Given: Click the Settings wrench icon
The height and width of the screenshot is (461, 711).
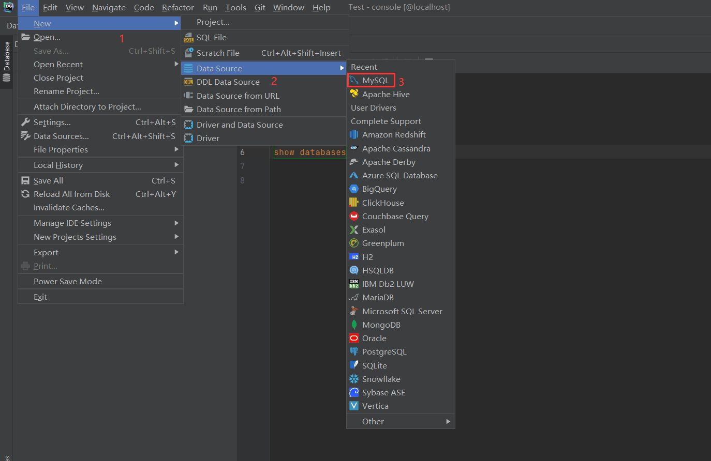Looking at the screenshot, I should (x=25, y=122).
